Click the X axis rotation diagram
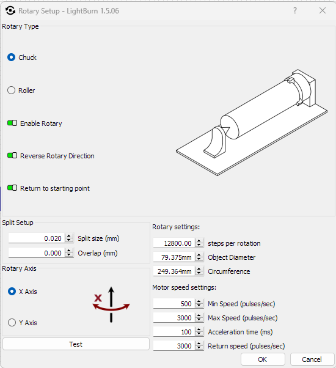Viewport: 336px width, 368px height. coord(111,304)
